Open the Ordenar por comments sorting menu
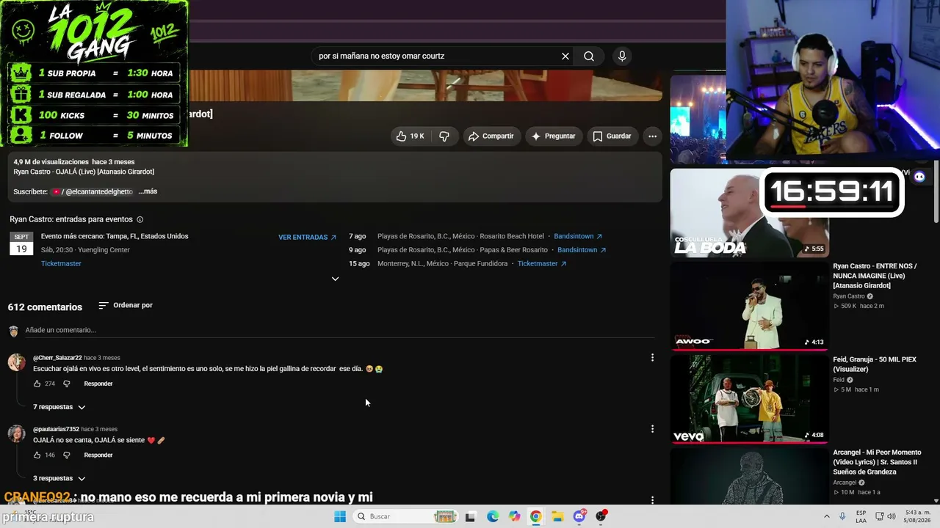Image resolution: width=940 pixels, height=528 pixels. (126, 305)
